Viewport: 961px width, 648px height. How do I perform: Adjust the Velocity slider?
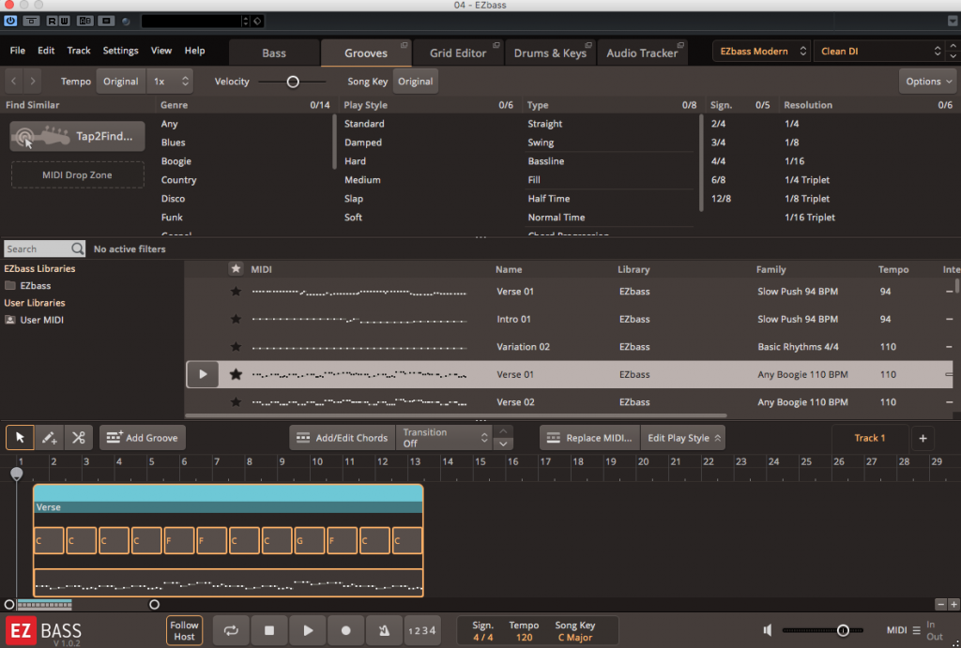[293, 82]
